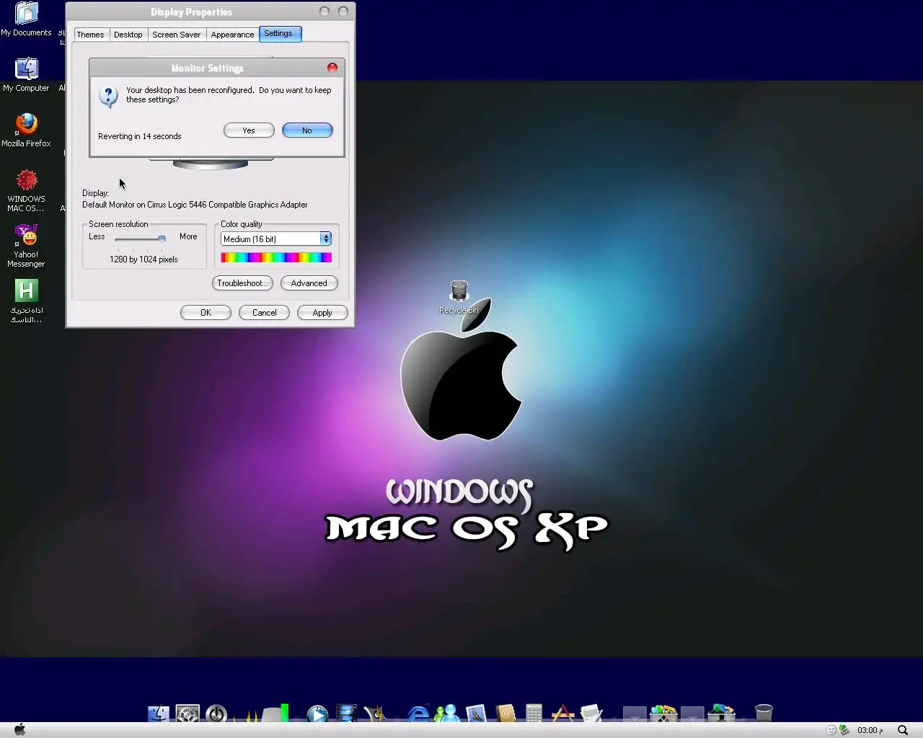Open Advanced display settings
Screen dimensions: 923x738
pyautogui.click(x=309, y=283)
